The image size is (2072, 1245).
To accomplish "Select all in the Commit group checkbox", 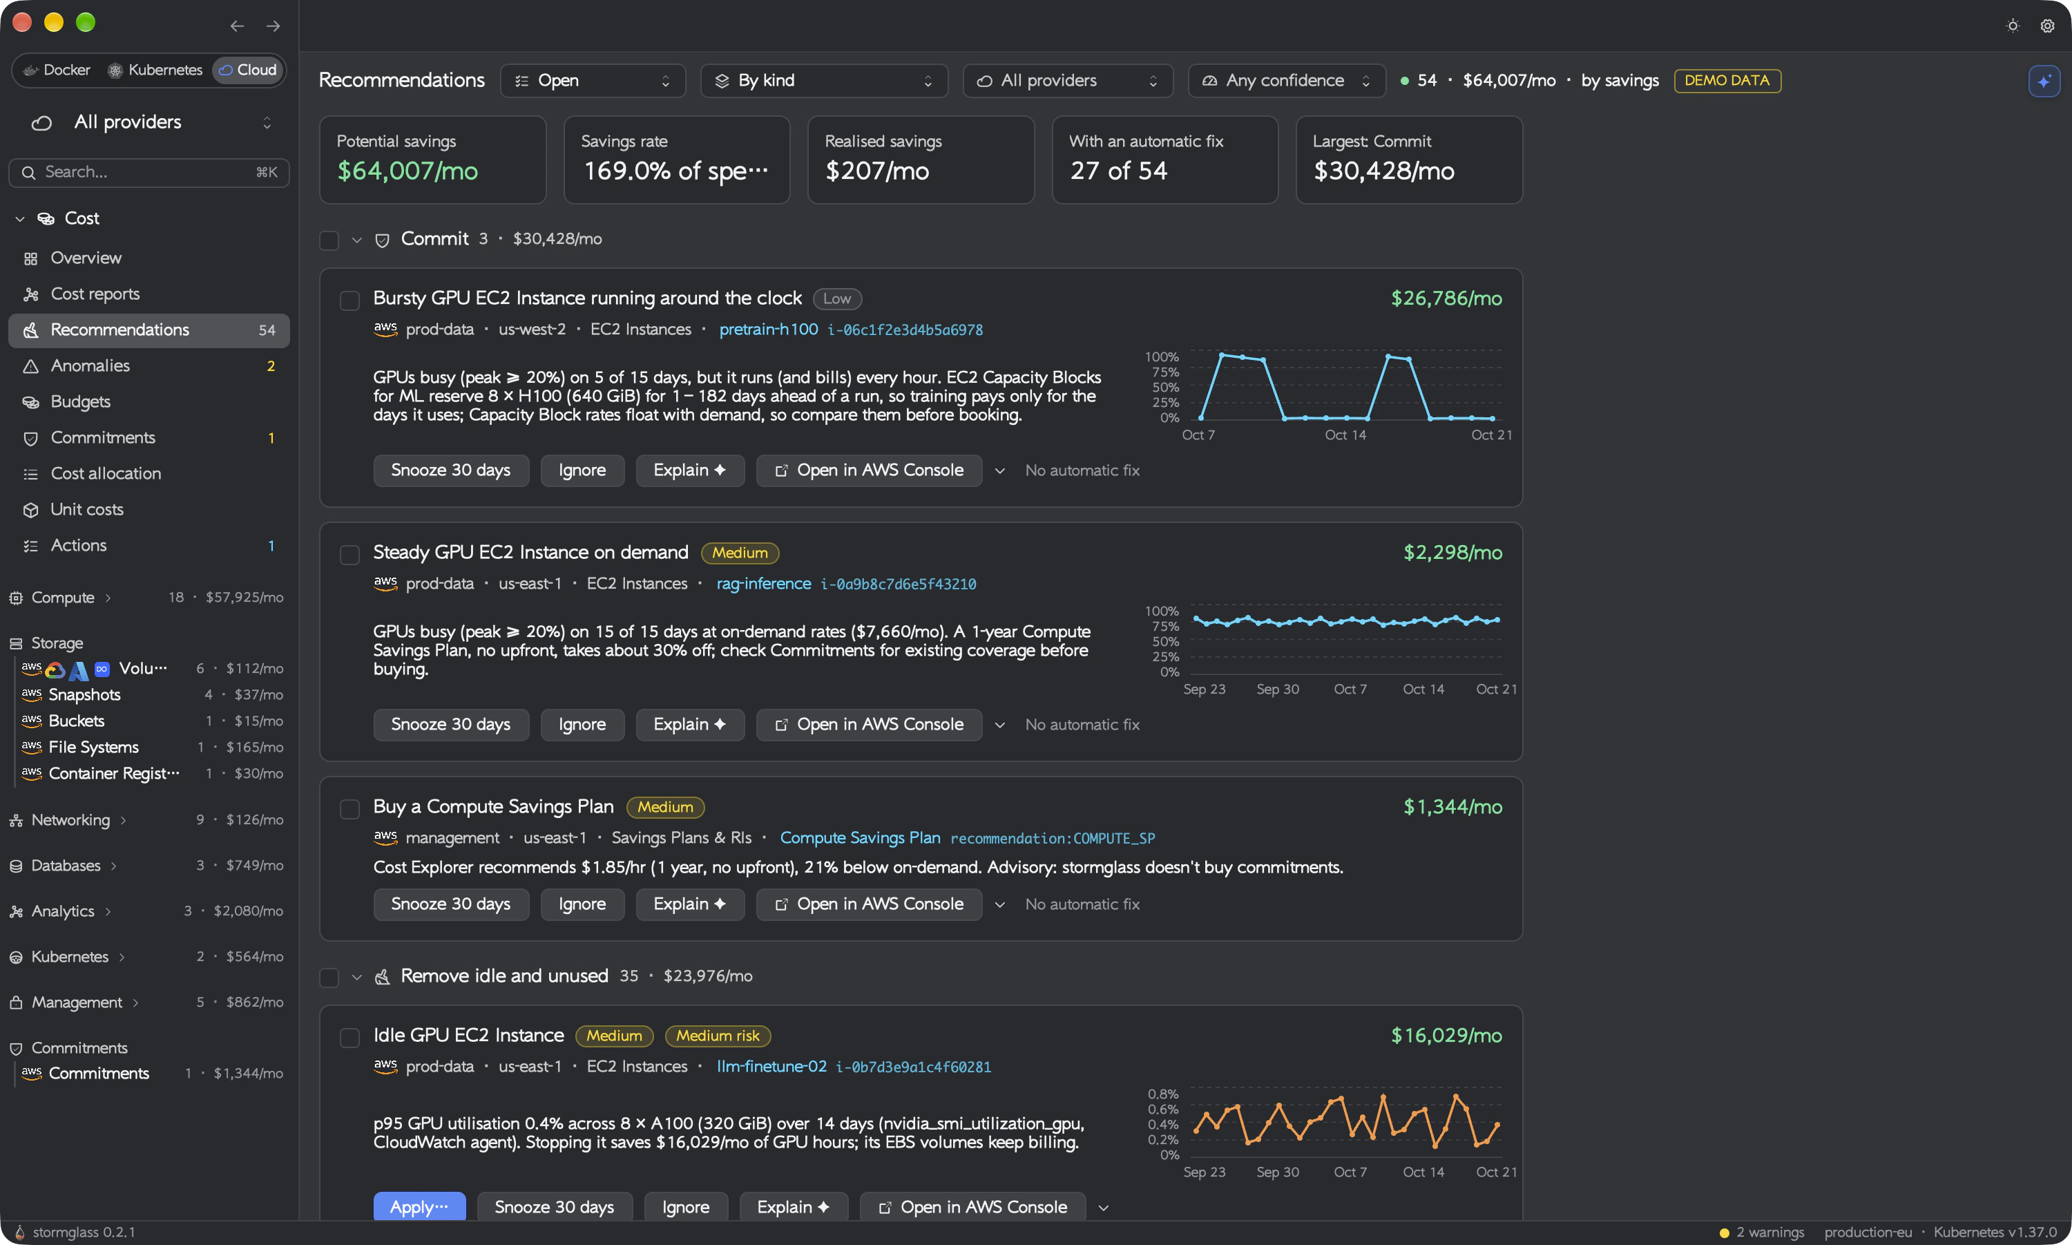I will pos(329,240).
